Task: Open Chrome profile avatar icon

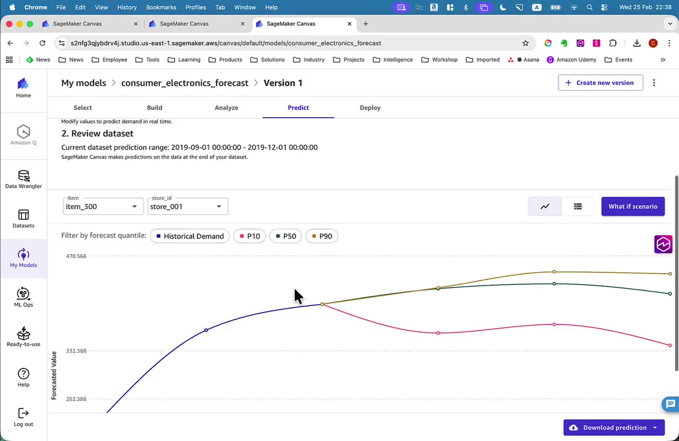Action: [653, 43]
